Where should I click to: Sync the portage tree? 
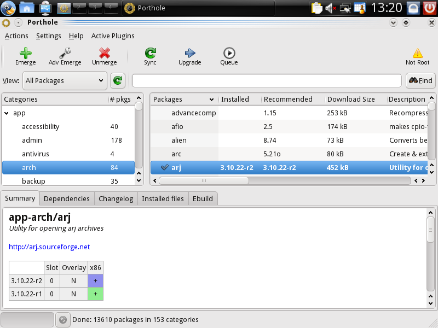(150, 56)
